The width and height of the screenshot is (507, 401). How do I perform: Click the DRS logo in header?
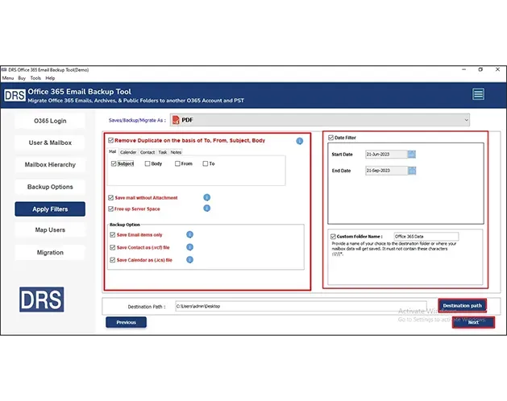coord(15,95)
